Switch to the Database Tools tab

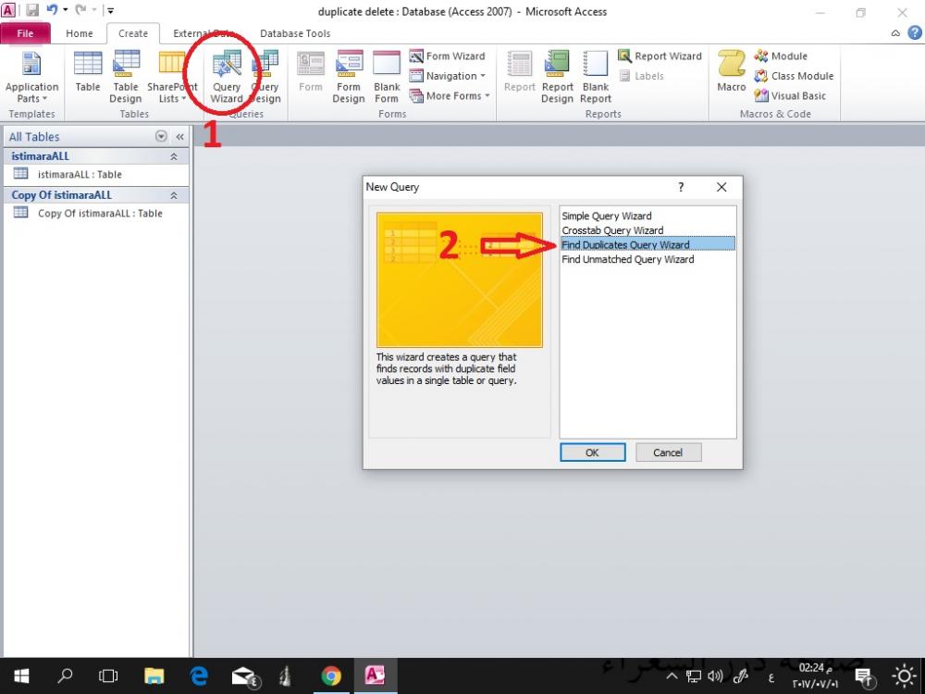click(295, 33)
